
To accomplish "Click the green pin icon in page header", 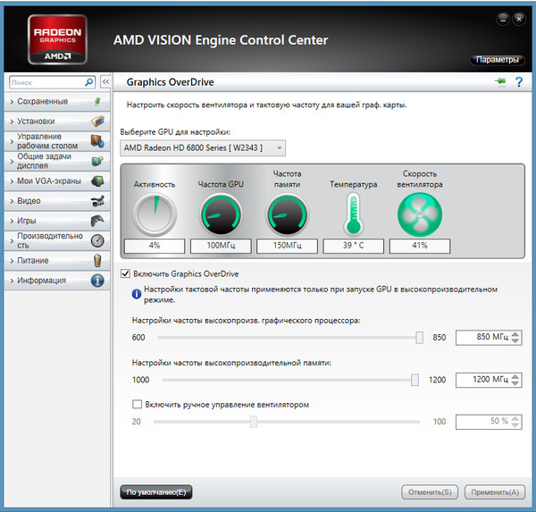I will pyautogui.click(x=500, y=81).
